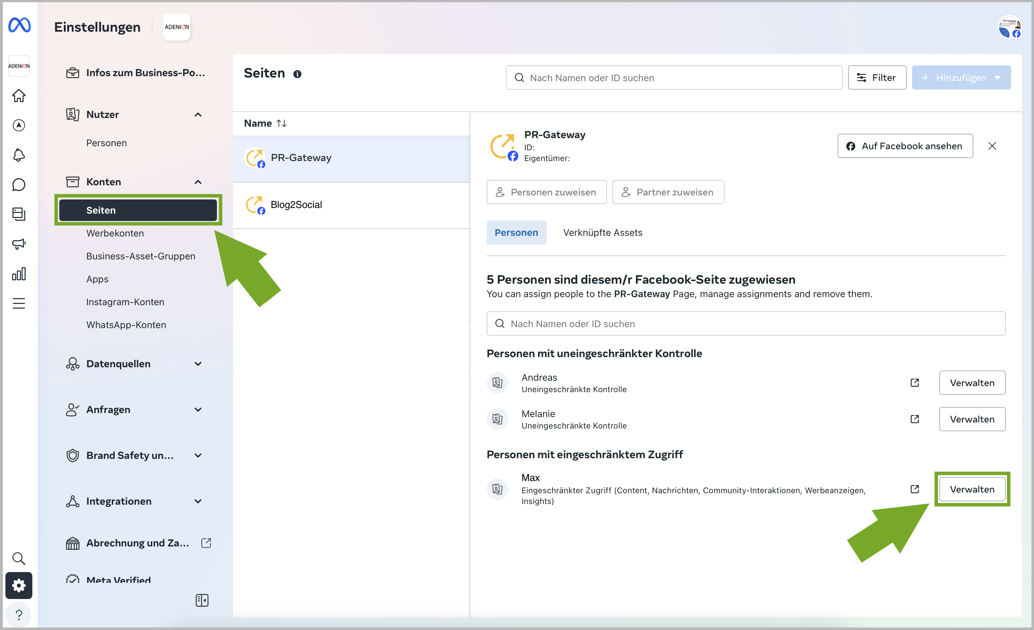Click the Meta logo icon
The height and width of the screenshot is (630, 1034).
click(19, 25)
